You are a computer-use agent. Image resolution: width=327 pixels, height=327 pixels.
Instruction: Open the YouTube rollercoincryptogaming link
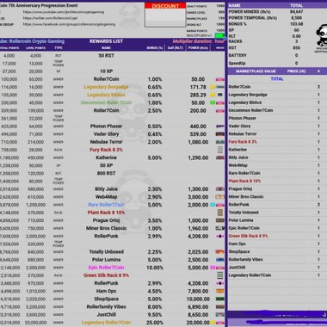(x=64, y=12)
